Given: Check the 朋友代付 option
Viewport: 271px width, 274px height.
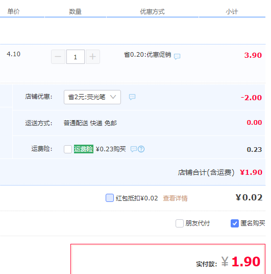Looking at the screenshot, I should [x=180, y=223].
